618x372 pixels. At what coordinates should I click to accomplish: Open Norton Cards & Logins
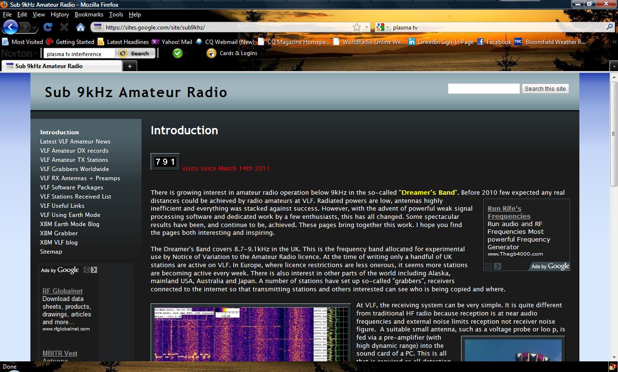click(232, 53)
